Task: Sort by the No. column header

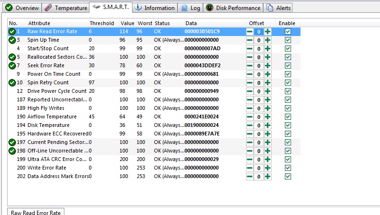Action: (17, 23)
